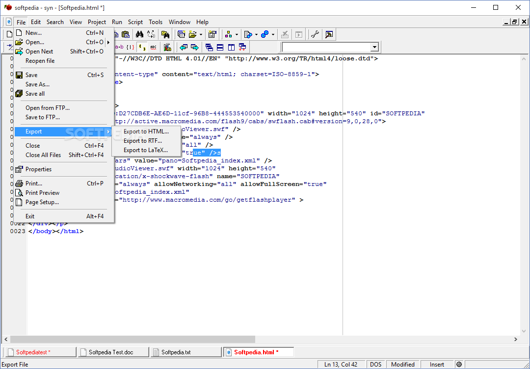This screenshot has height=369, width=530.
Task: Click the horizontal scrollbar thumb
Action: [132, 339]
